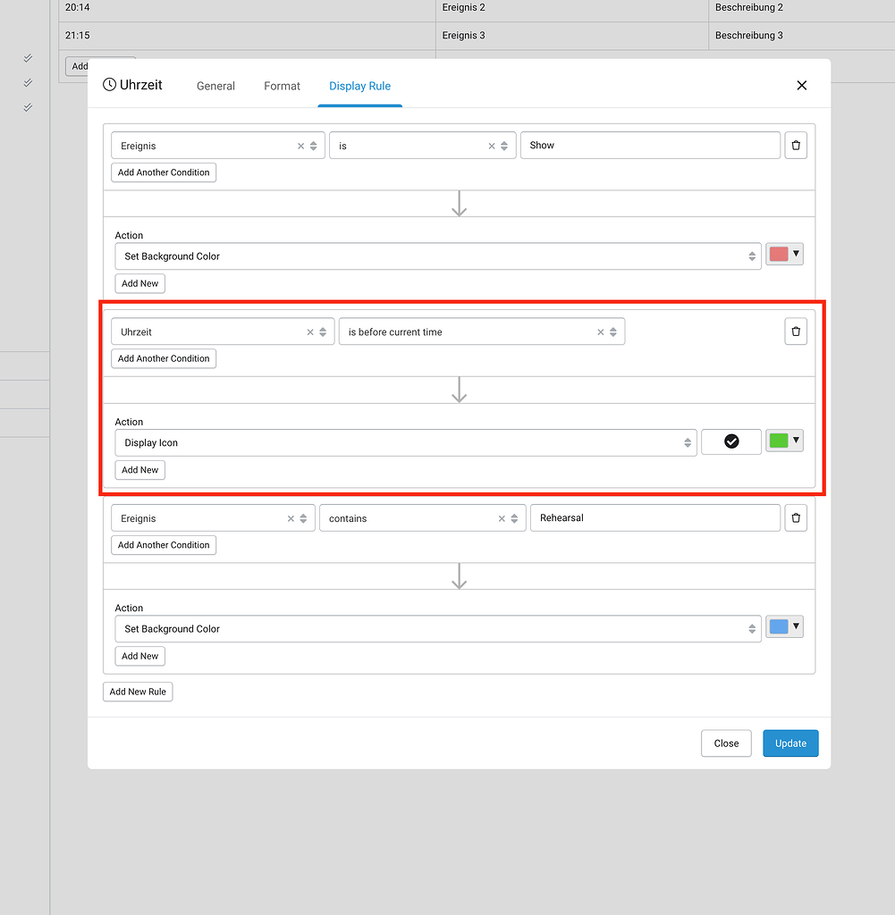Click the red background color swatch
This screenshot has height=915, width=895.
pyautogui.click(x=779, y=254)
